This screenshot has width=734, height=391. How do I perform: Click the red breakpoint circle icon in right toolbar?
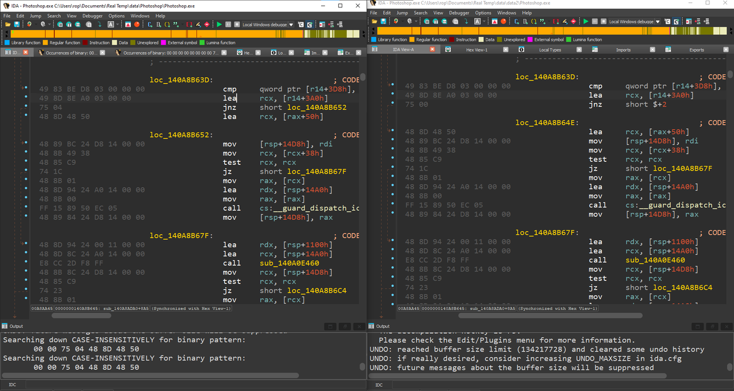tap(503, 21)
